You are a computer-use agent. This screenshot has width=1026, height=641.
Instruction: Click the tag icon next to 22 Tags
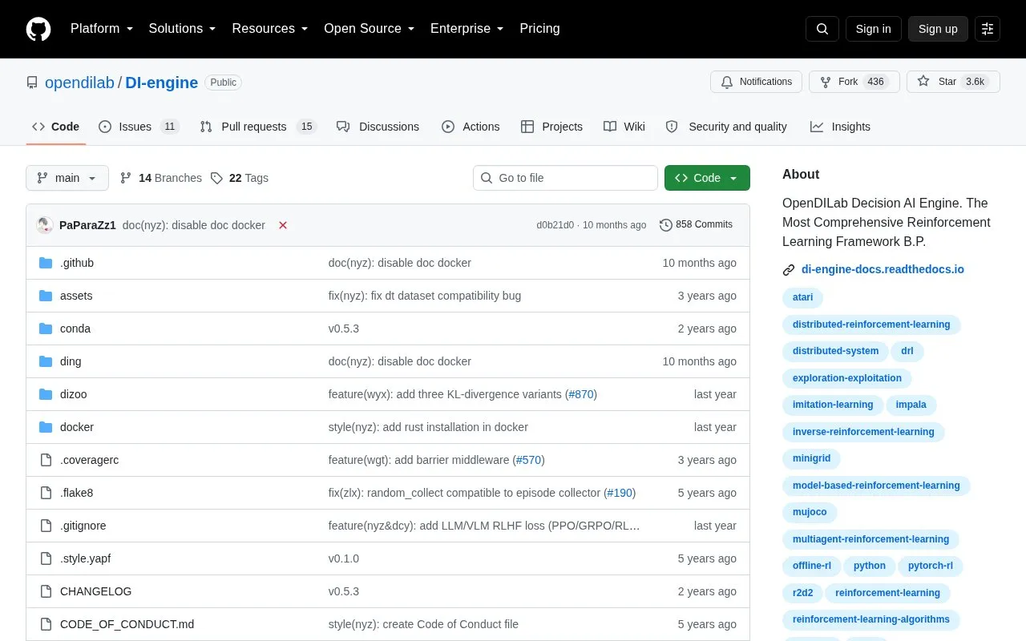coord(216,178)
